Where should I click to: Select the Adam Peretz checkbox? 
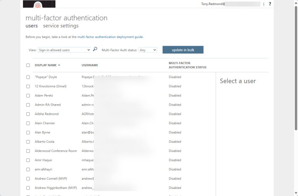[x=28, y=96]
